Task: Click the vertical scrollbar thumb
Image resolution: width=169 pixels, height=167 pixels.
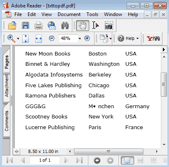Action: pyautogui.click(x=164, y=84)
